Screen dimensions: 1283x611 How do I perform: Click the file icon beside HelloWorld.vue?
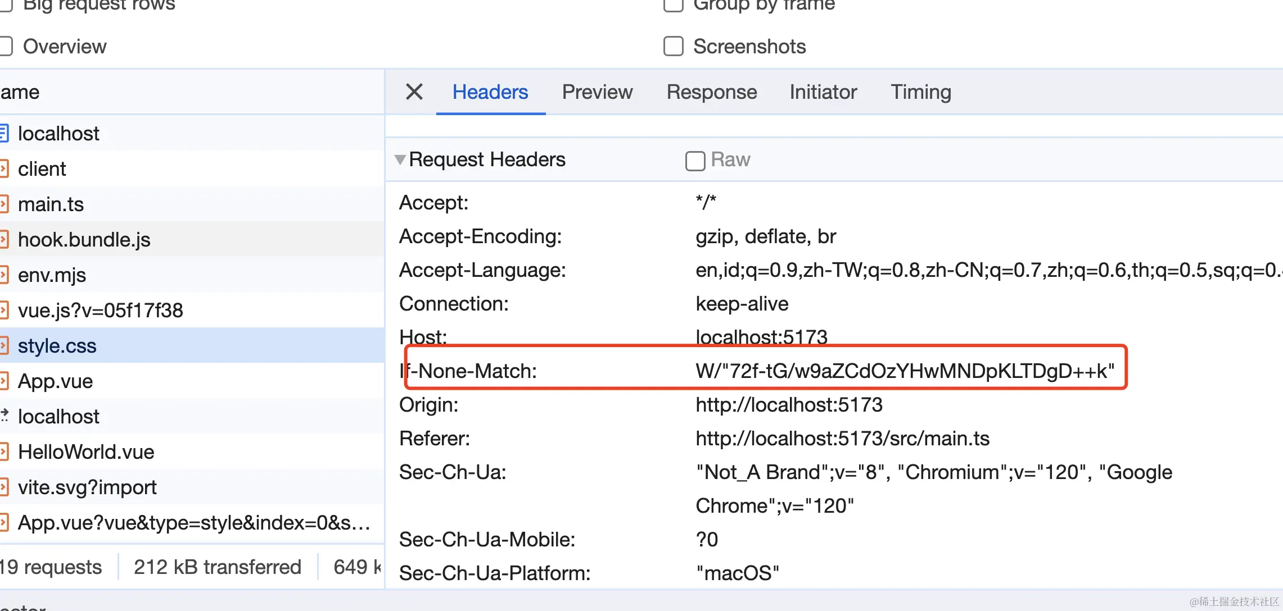(3, 452)
